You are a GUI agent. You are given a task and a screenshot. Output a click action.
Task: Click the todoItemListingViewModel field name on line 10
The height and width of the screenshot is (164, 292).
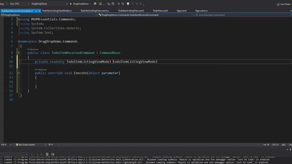point(135,61)
